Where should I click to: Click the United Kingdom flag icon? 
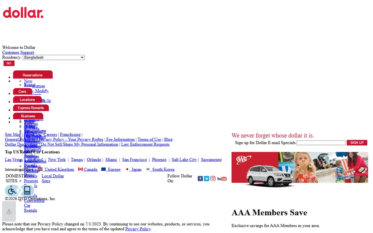[x=40, y=169]
